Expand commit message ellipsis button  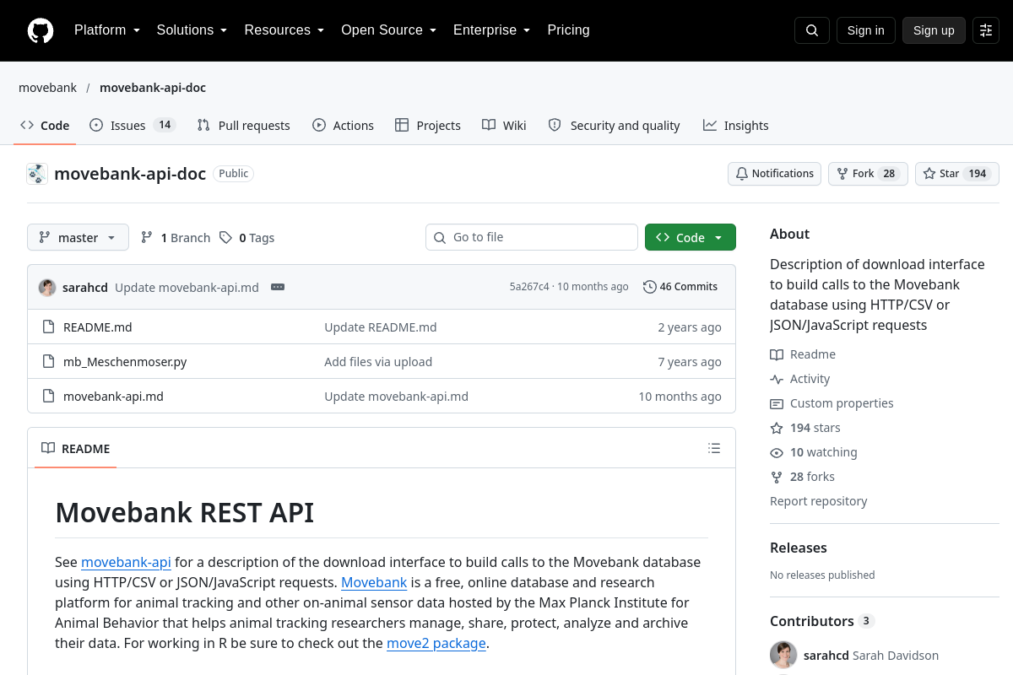[x=278, y=287]
